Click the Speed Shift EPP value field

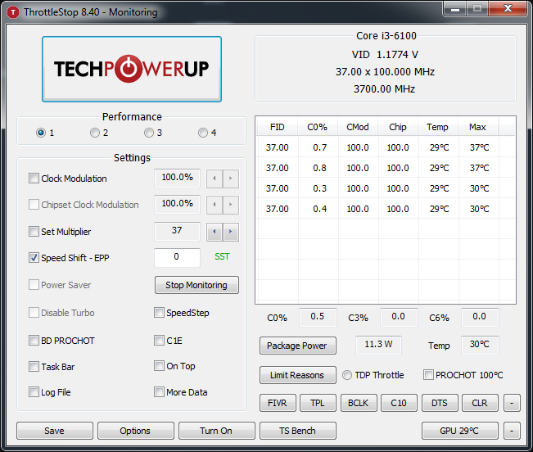pyautogui.click(x=177, y=257)
